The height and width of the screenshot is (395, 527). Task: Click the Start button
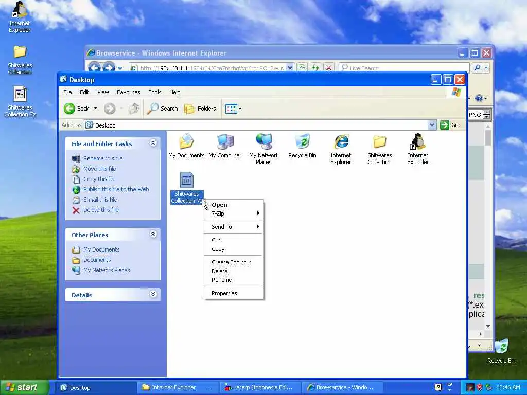(25, 387)
